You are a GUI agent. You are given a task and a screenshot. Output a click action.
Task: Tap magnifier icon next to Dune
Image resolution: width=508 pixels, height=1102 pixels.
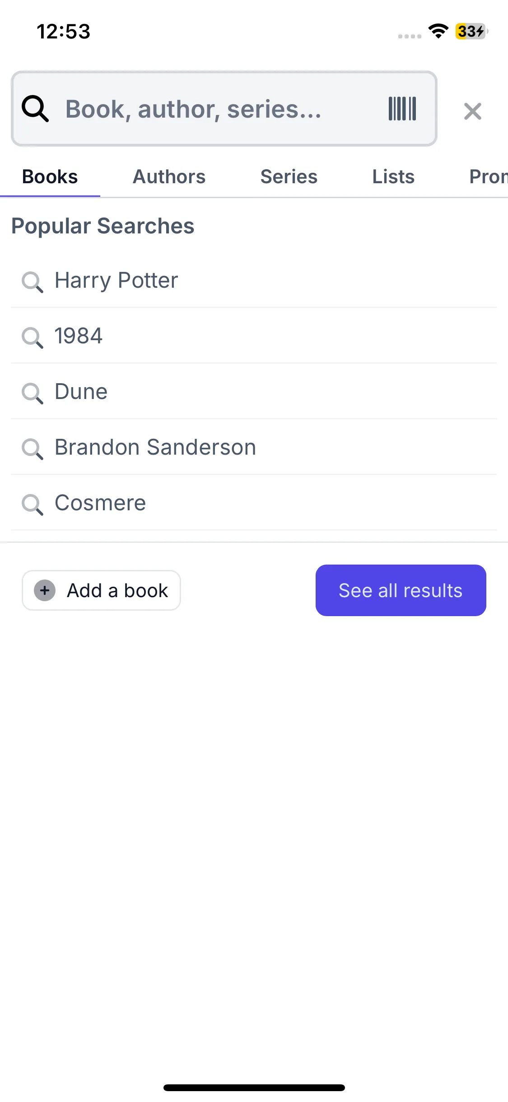33,393
